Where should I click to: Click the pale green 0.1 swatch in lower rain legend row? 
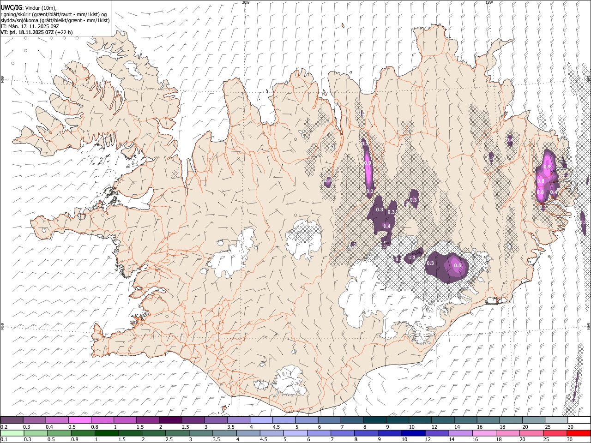12,433
